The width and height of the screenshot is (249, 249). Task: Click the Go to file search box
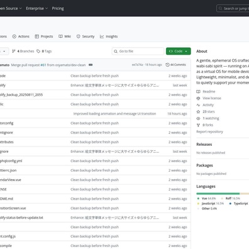coord(138,51)
